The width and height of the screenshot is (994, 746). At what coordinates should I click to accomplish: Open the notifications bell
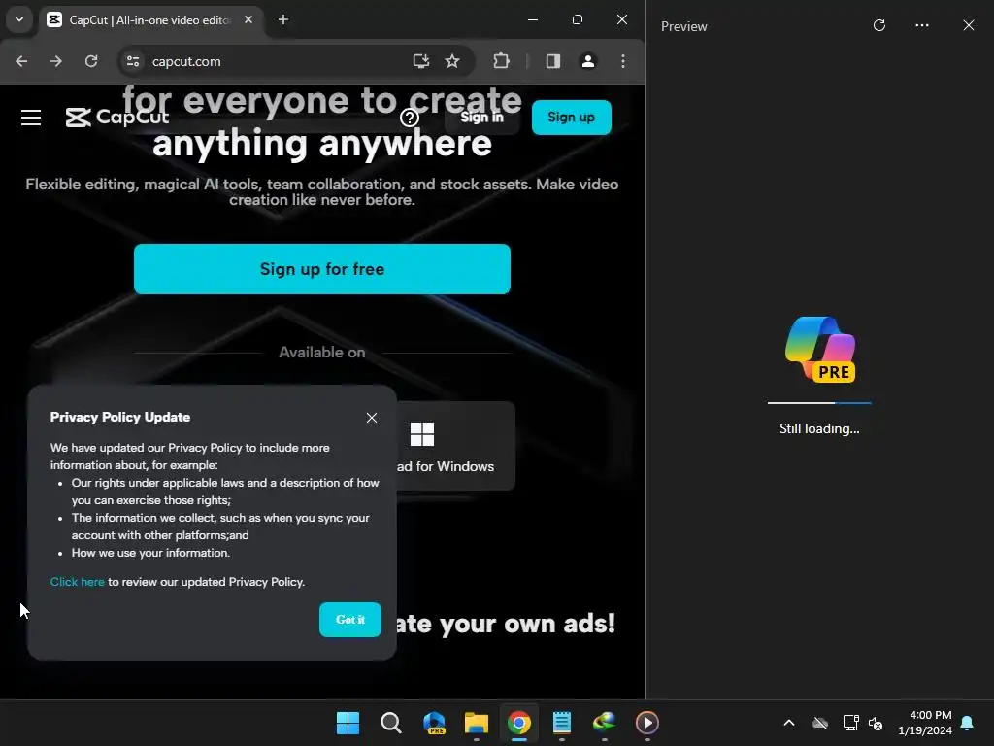tap(968, 723)
